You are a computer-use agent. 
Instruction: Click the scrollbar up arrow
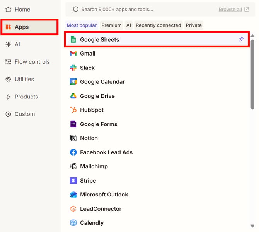[252, 36]
